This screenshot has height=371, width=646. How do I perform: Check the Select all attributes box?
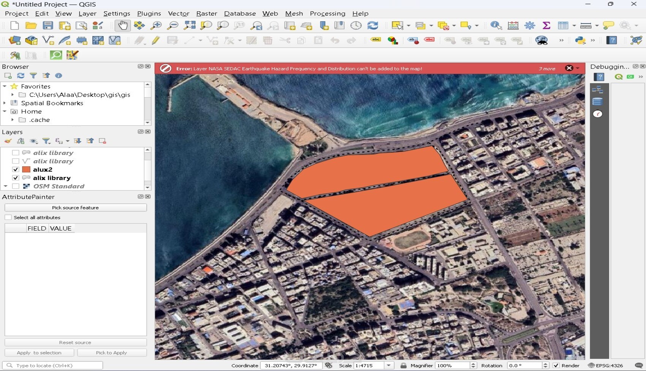coord(8,218)
